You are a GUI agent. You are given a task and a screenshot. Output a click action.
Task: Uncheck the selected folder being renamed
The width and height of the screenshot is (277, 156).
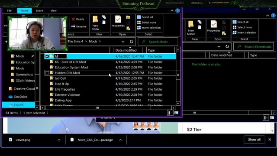[x=47, y=56]
